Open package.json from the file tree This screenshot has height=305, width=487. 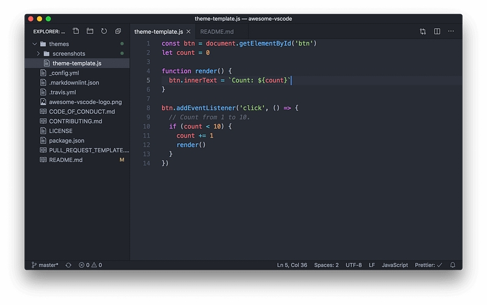(x=66, y=141)
